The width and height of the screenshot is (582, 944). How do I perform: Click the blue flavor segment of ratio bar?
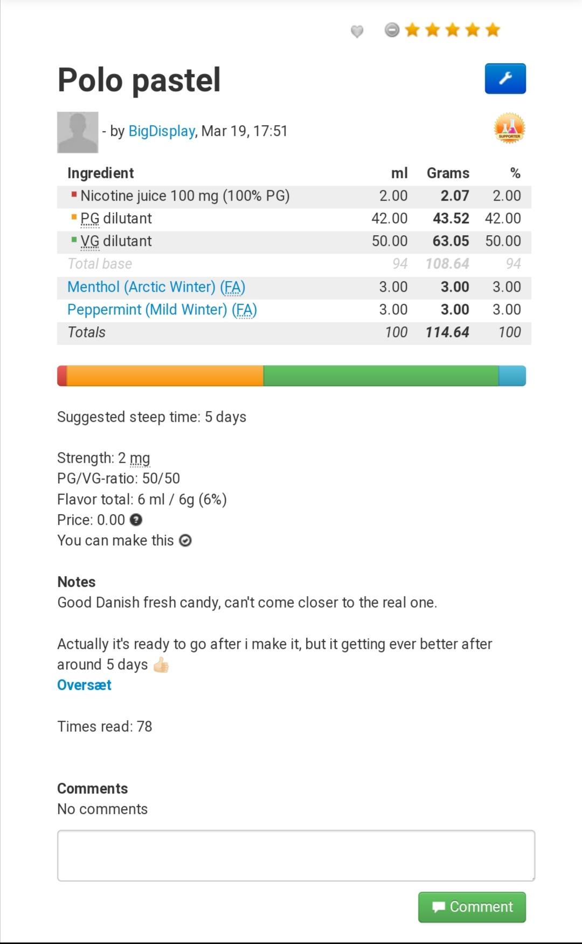(x=512, y=376)
